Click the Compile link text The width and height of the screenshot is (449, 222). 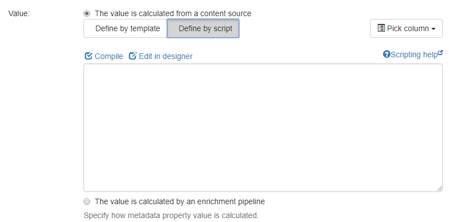coord(109,56)
